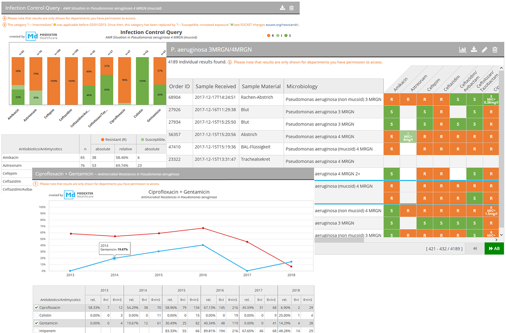This screenshot has height=333, width=506.
Task: Toggle the orange R legend item
Action: (x=270, y=36)
